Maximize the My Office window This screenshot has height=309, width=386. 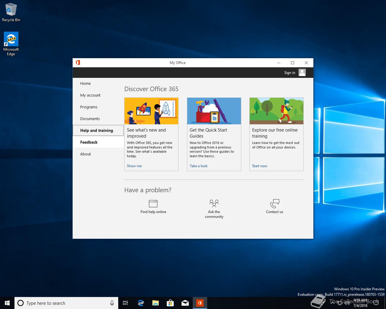(x=293, y=63)
